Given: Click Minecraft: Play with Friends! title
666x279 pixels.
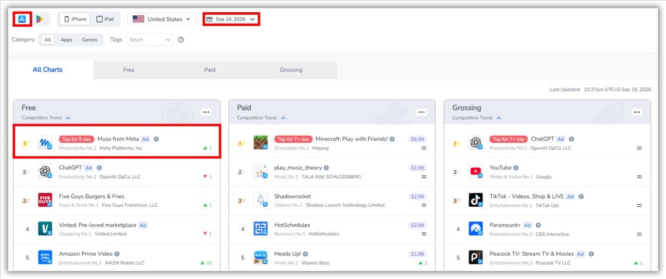Looking at the screenshot, I should [x=352, y=139].
